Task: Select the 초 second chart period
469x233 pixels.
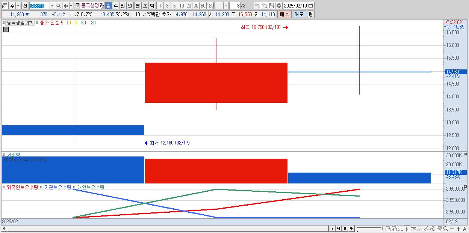Action: tap(145, 6)
